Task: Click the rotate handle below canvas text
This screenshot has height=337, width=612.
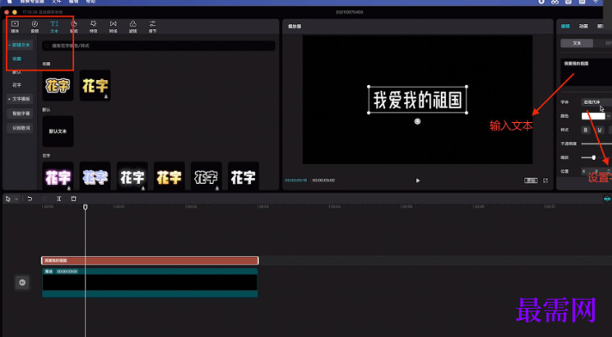Action: point(417,121)
